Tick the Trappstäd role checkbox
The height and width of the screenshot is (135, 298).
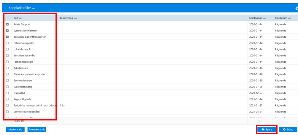click(x=7, y=93)
